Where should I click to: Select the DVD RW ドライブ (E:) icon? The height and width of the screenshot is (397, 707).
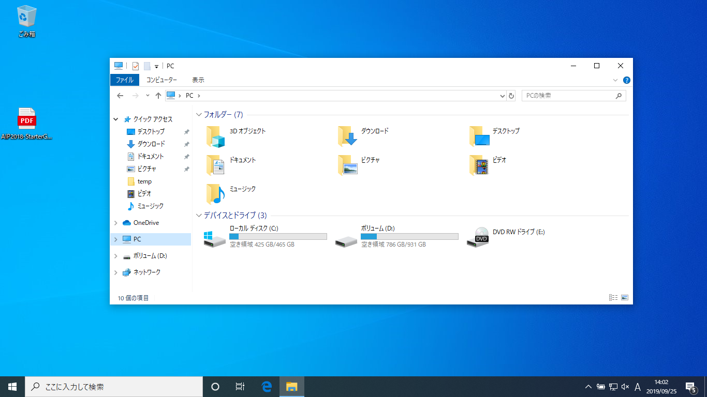click(477, 237)
